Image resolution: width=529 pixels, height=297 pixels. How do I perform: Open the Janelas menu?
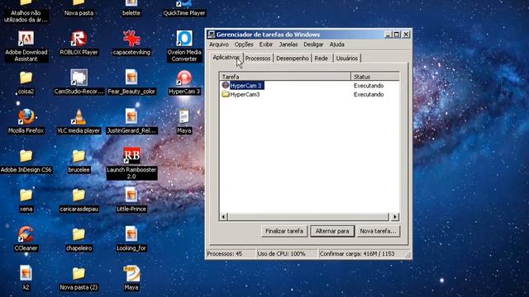[x=288, y=45]
